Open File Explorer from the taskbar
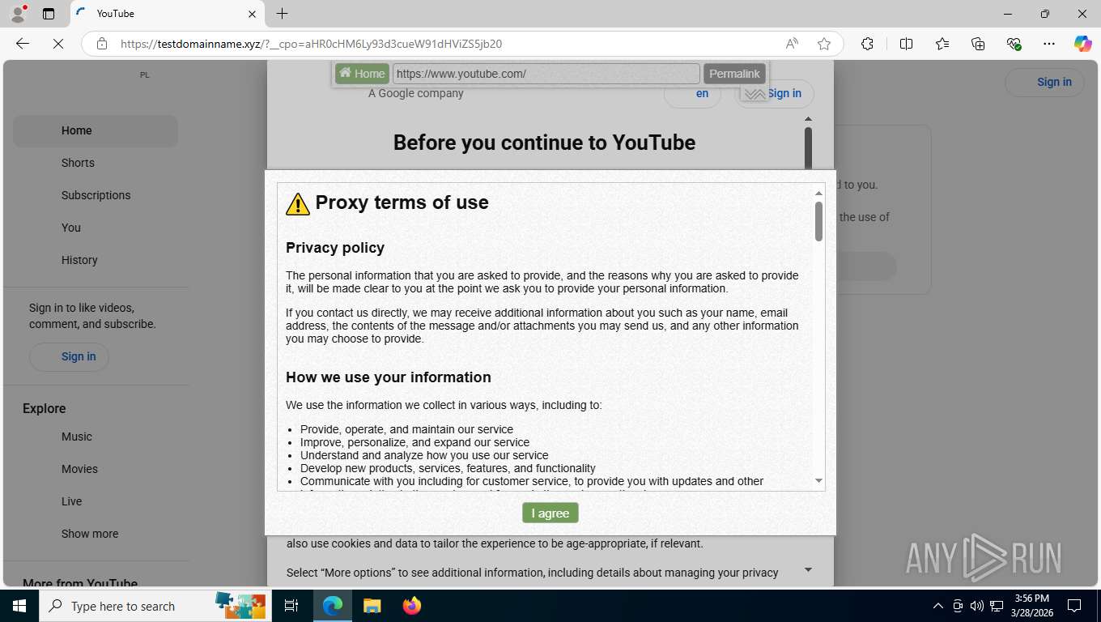Image resolution: width=1101 pixels, height=622 pixels. (372, 606)
